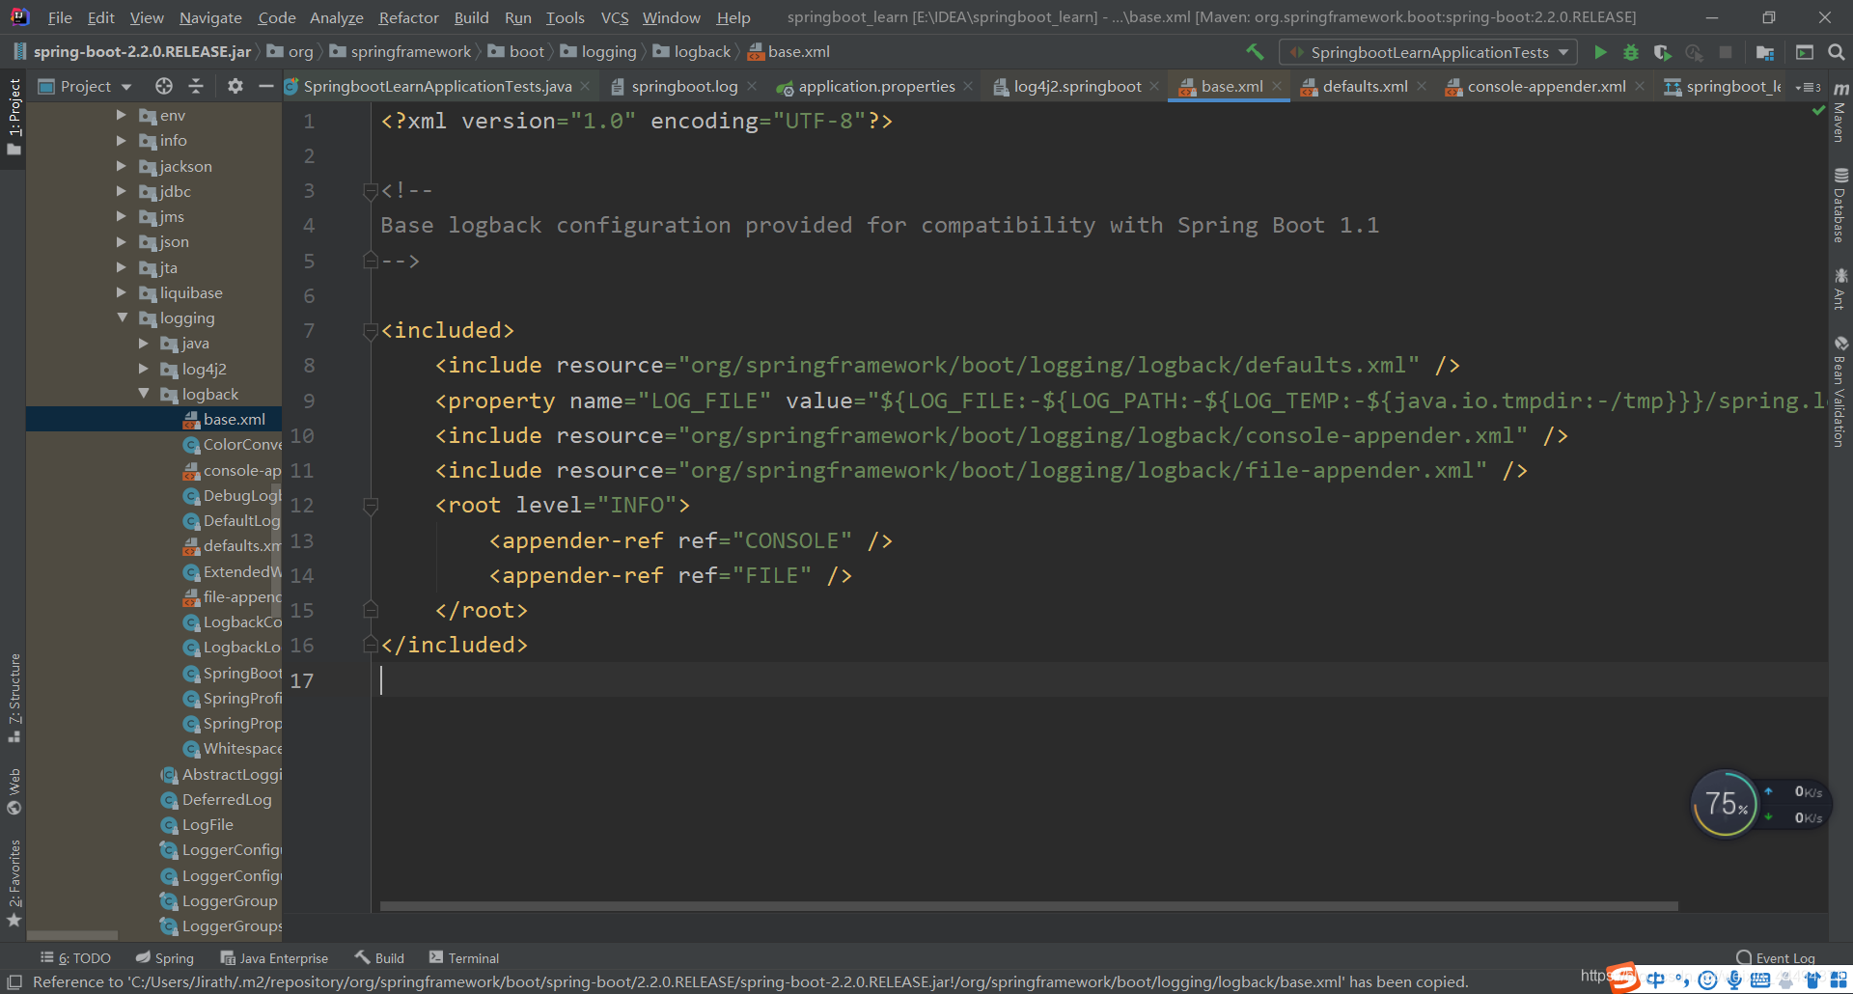1853x994 pixels.
Task: Click the inspection status checkmark icon
Action: (x=1818, y=111)
